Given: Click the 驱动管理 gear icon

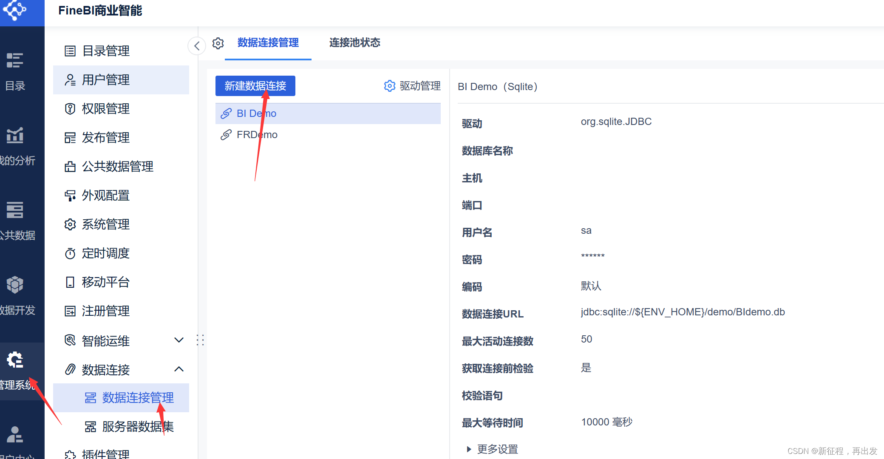Looking at the screenshot, I should coord(390,86).
